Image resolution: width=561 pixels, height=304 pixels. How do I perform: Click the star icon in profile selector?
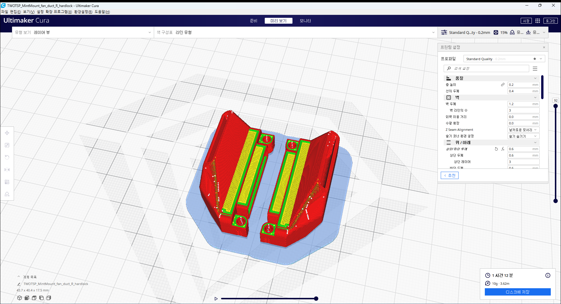pos(535,59)
